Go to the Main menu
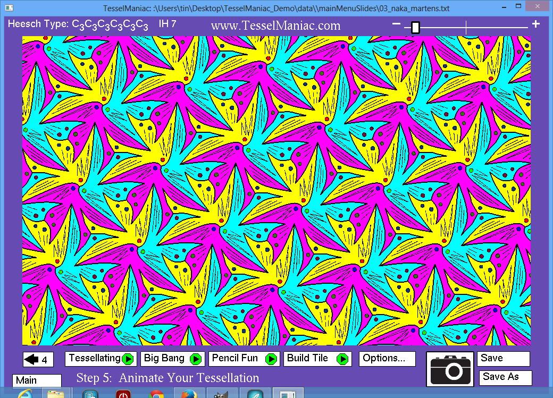Screen dimensions: 553x398 37,380
